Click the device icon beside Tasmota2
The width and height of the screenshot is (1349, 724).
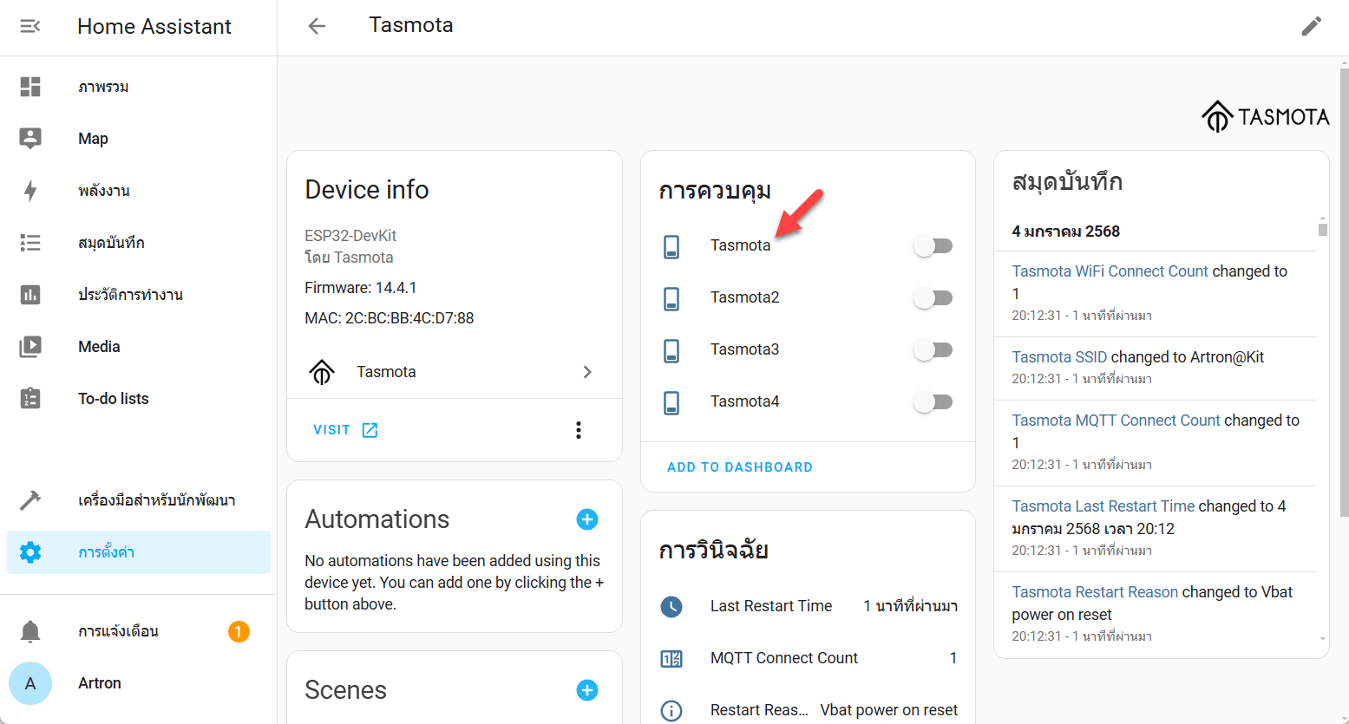[671, 298]
